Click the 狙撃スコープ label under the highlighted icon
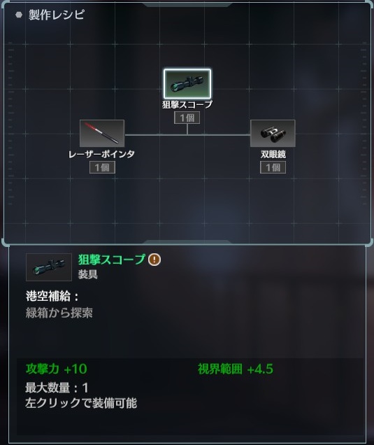The image size is (374, 445). [187, 104]
